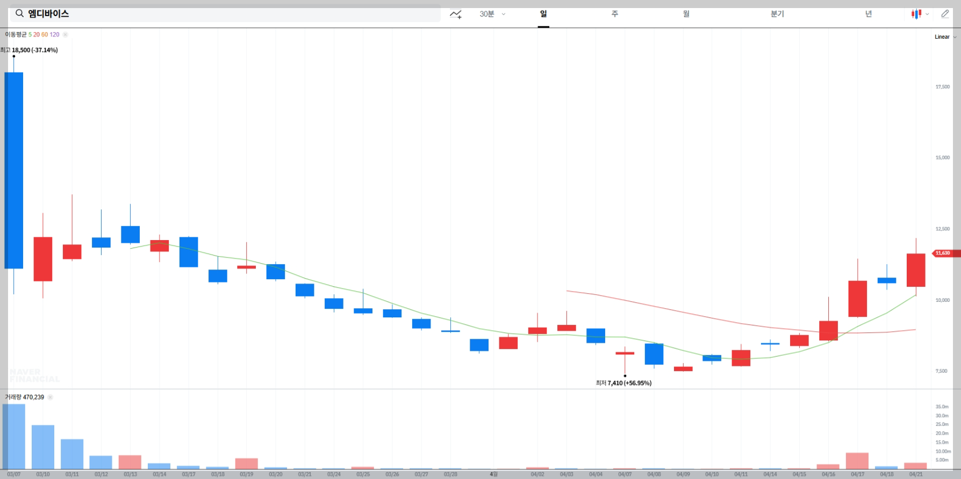Expand the 30분 minute interval dropdown

point(492,14)
